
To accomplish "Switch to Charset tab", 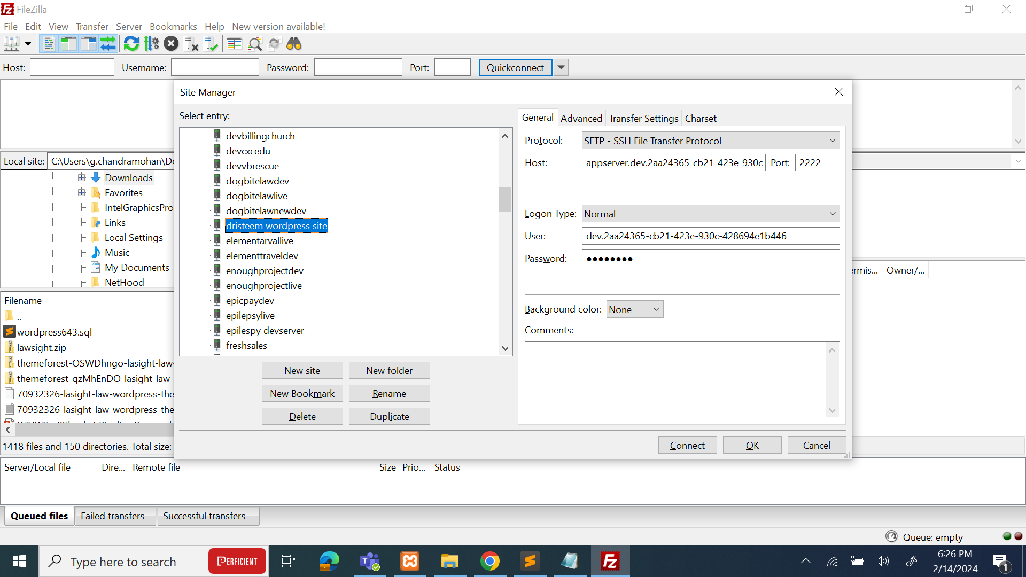I will coord(701,118).
